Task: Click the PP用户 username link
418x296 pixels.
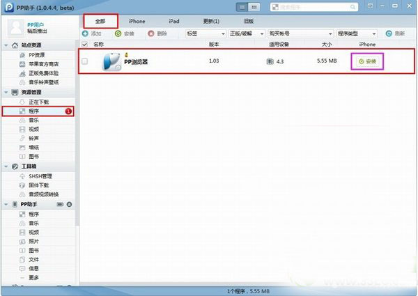Action: coord(36,25)
